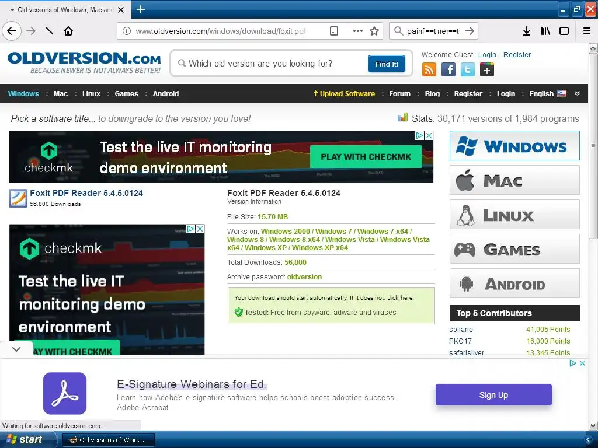598x448 pixels.
Task: Show site information icon in address bar
Action: (127, 32)
